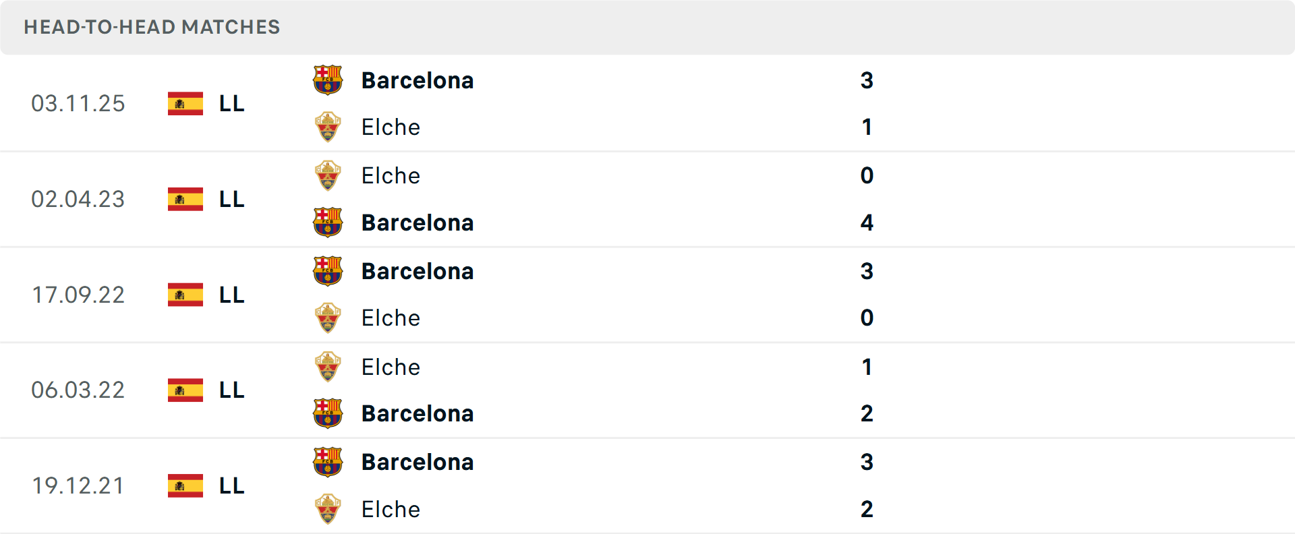Click the date 02.04.23
Screen dimensions: 1295x534
tap(78, 199)
